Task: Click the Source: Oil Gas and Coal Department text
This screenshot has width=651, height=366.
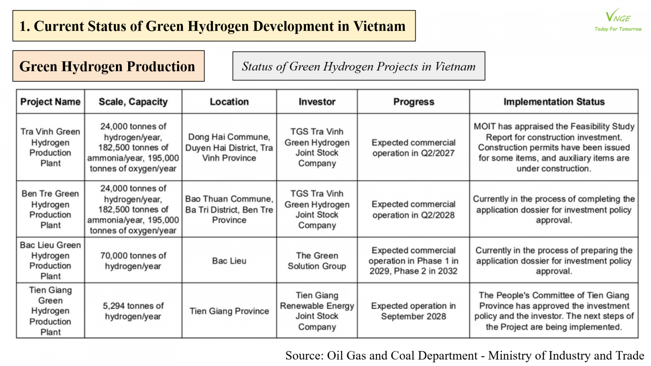Action: [465, 355]
